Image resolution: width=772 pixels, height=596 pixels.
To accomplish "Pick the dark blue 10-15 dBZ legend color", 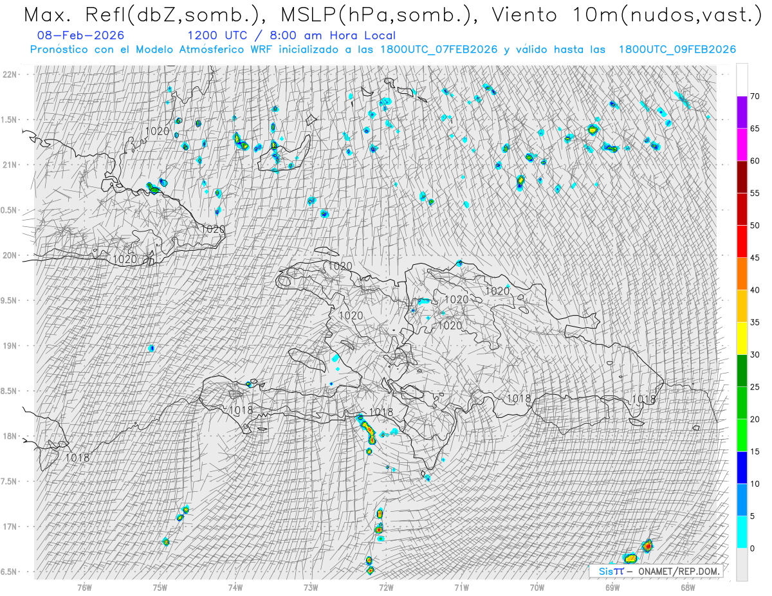I will coord(742,467).
